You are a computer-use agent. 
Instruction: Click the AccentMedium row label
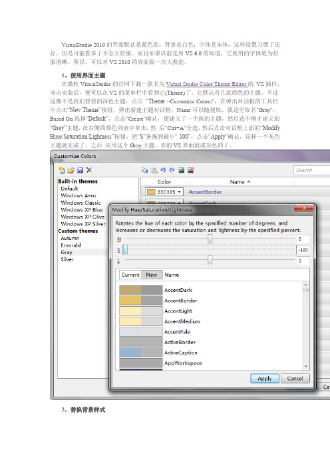coord(182,321)
